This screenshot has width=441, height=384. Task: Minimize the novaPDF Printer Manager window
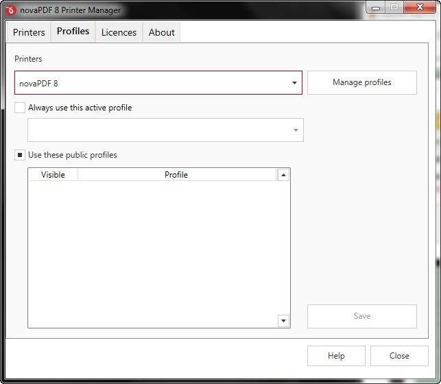pyautogui.click(x=375, y=8)
